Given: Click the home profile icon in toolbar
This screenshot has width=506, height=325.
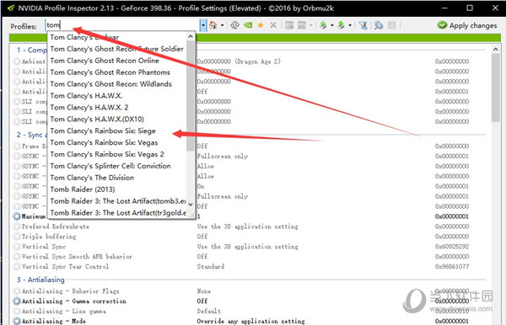Looking at the screenshot, I should coord(213,25).
